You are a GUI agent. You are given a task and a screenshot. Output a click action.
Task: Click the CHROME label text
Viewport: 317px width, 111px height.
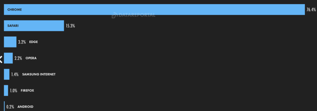[15, 9]
